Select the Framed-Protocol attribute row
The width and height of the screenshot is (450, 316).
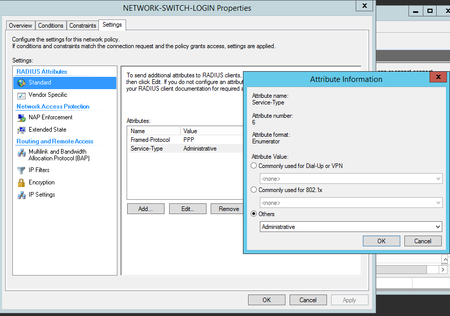186,140
